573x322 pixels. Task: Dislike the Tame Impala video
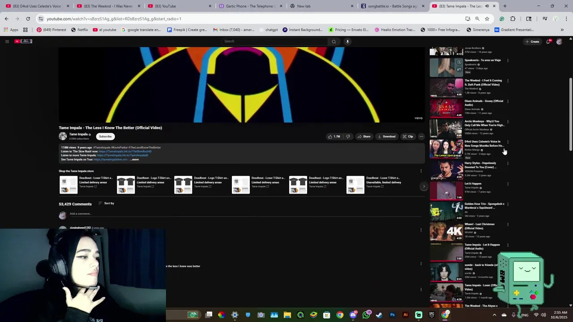tap(348, 136)
